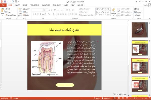Increase the font size
The height and width of the screenshot is (100, 151).
tap(49, 10)
